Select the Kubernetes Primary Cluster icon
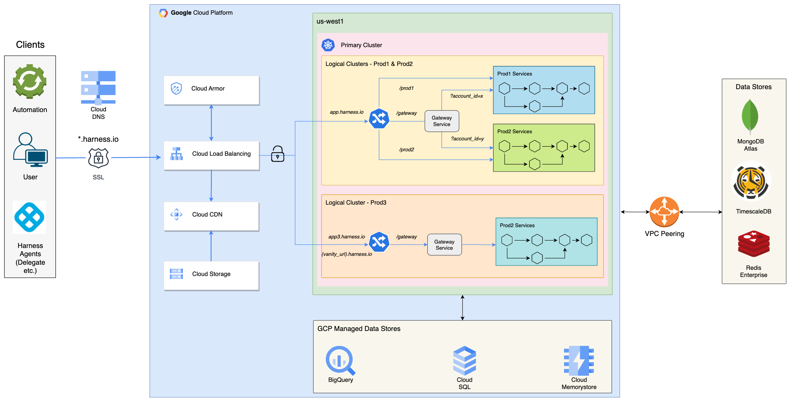The image size is (791, 402). [x=328, y=45]
